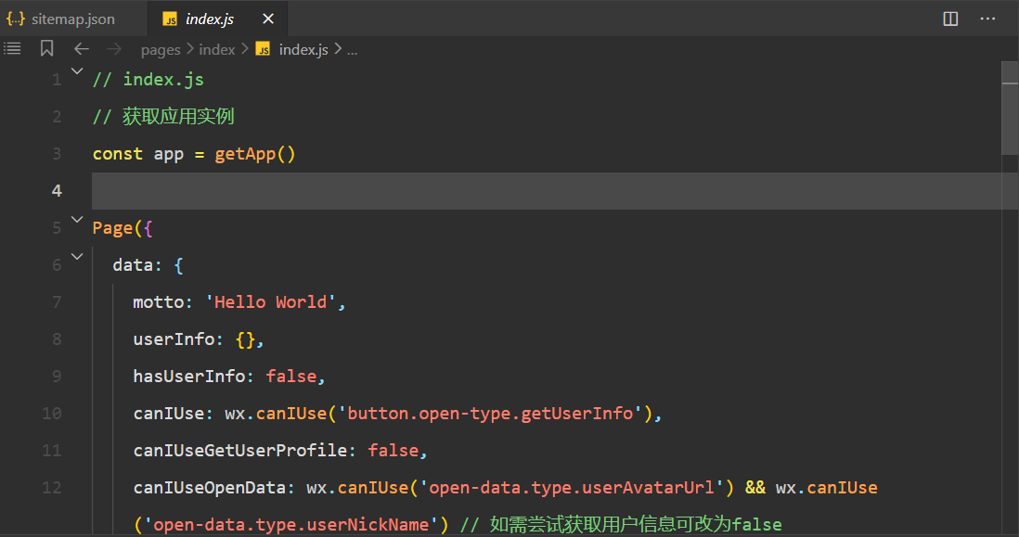Viewport: 1019px width, 537px height.
Task: Go forward with the right arrow
Action: [x=114, y=49]
